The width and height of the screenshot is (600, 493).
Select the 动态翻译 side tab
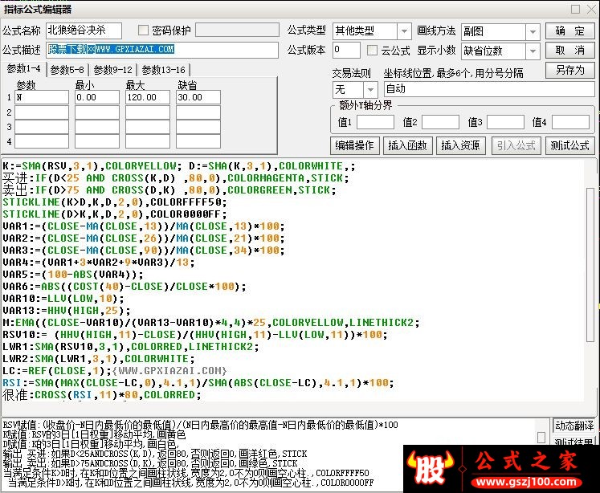pos(573,426)
